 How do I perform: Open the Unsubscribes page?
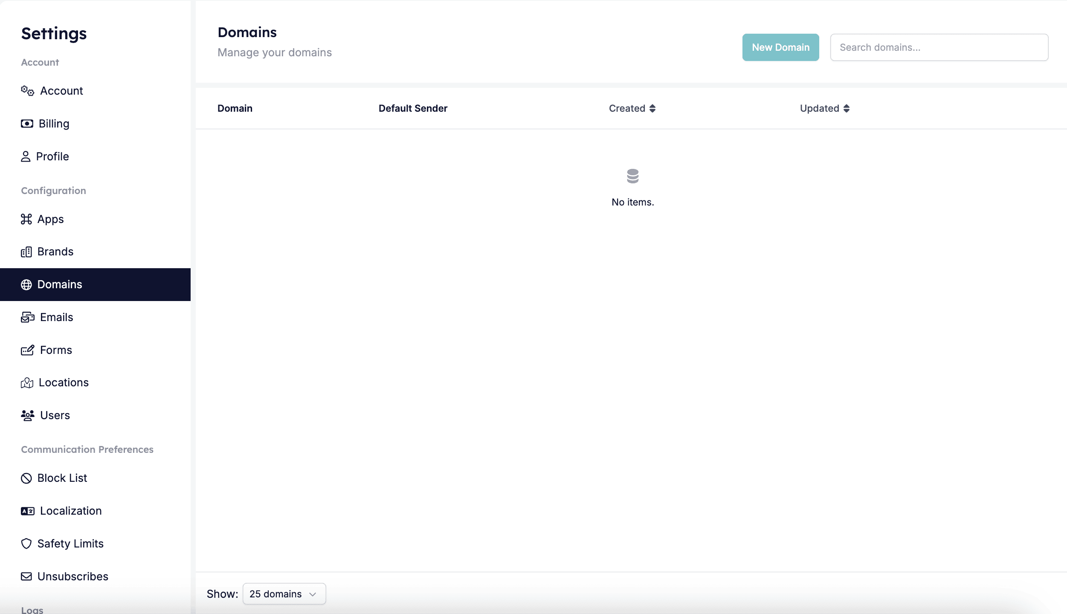[95, 576]
